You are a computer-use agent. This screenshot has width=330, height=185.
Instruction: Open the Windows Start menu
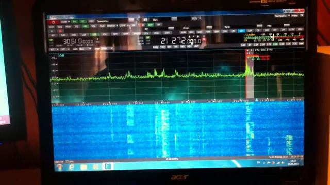(60, 167)
